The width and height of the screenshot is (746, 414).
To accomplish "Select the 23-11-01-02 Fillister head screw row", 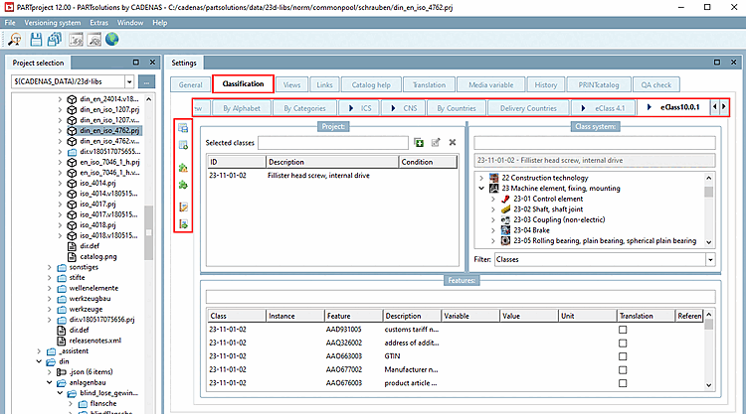I will coord(332,175).
